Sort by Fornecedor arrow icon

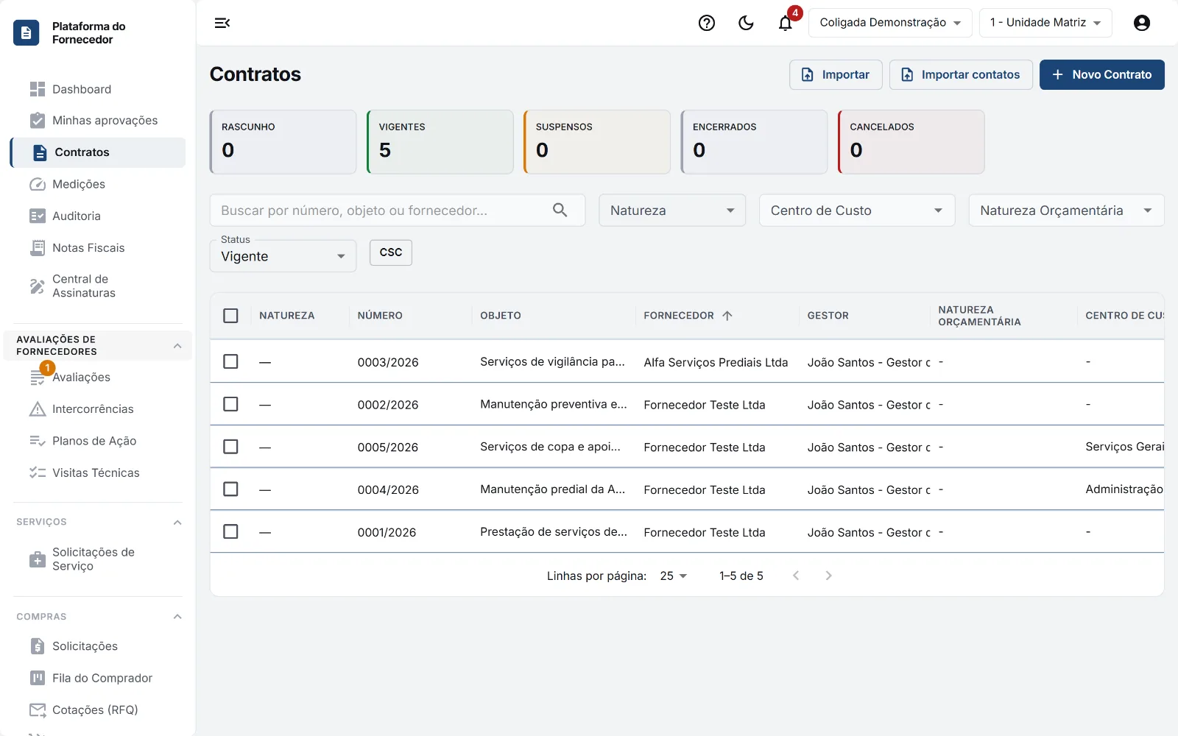coord(727,316)
